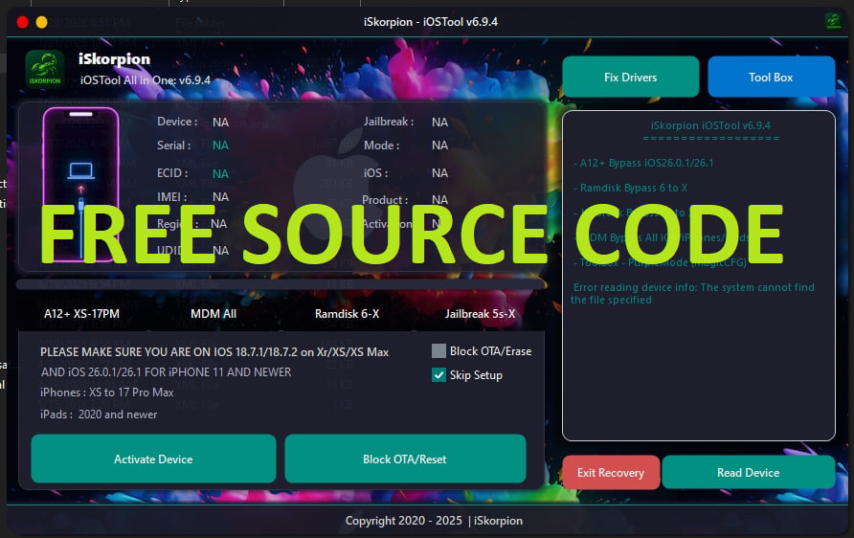Click the phone recovery-mode illustration

(80, 185)
